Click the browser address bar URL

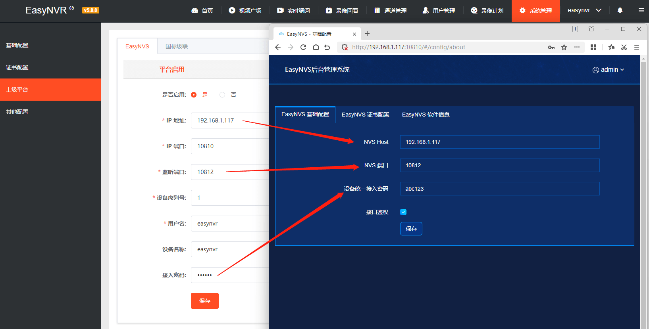[x=408, y=47]
